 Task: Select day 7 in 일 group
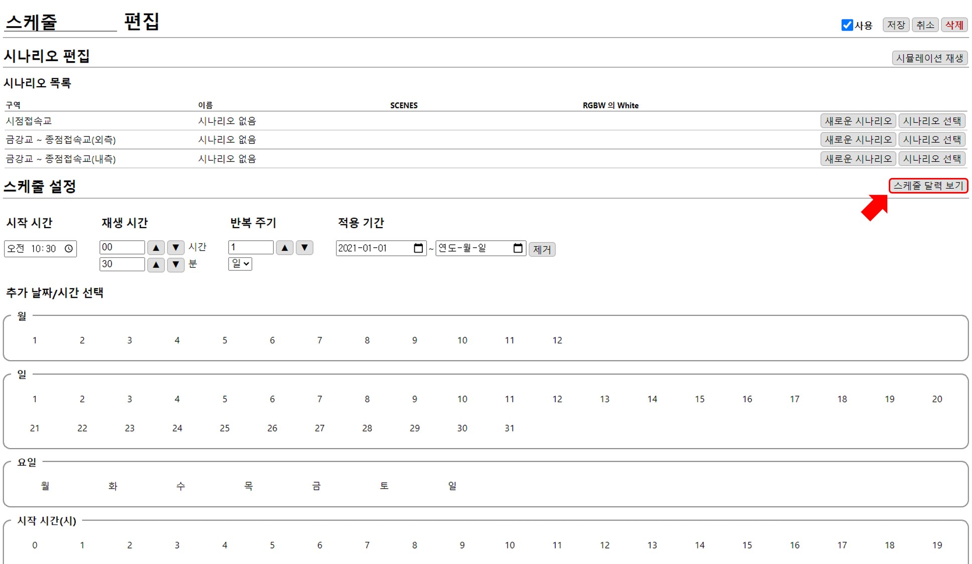[x=319, y=399]
